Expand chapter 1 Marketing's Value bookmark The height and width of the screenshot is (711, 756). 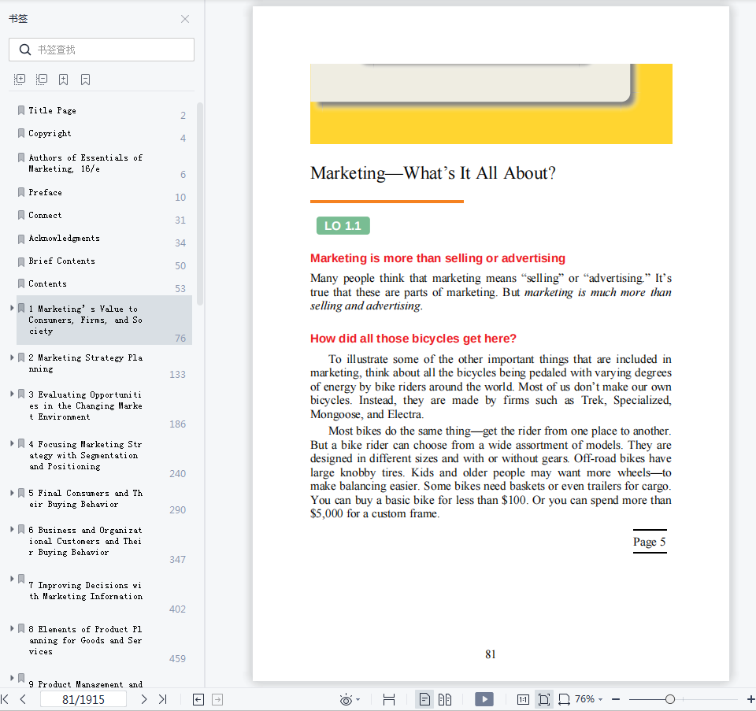click(12, 308)
